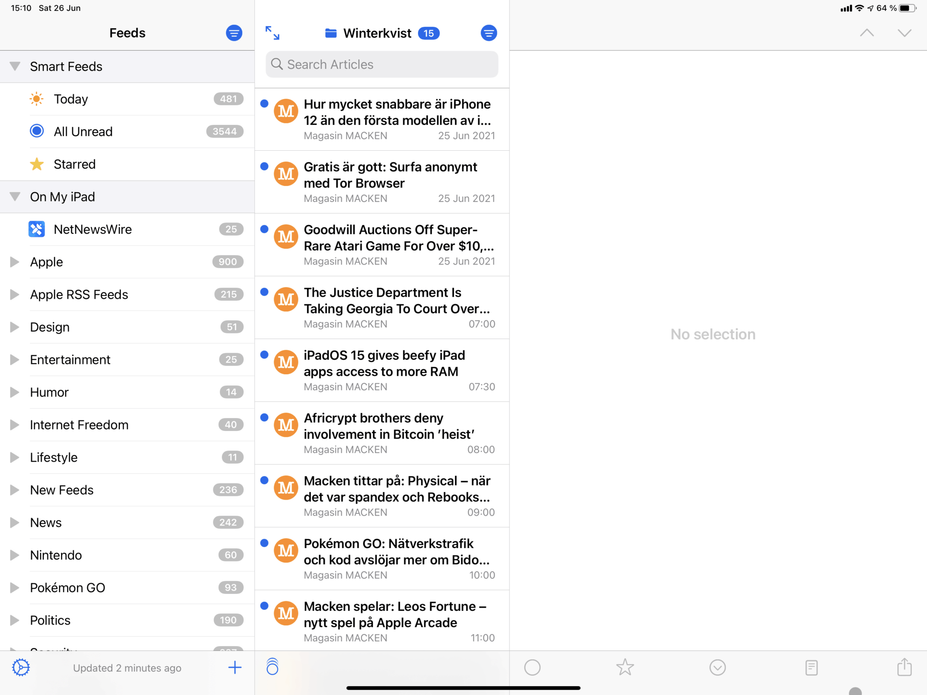927x695 pixels.
Task: Expand the Humor folder
Action: [x=15, y=392]
